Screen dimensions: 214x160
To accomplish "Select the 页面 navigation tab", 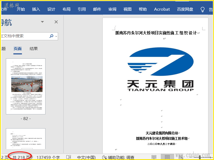I will [18, 49].
